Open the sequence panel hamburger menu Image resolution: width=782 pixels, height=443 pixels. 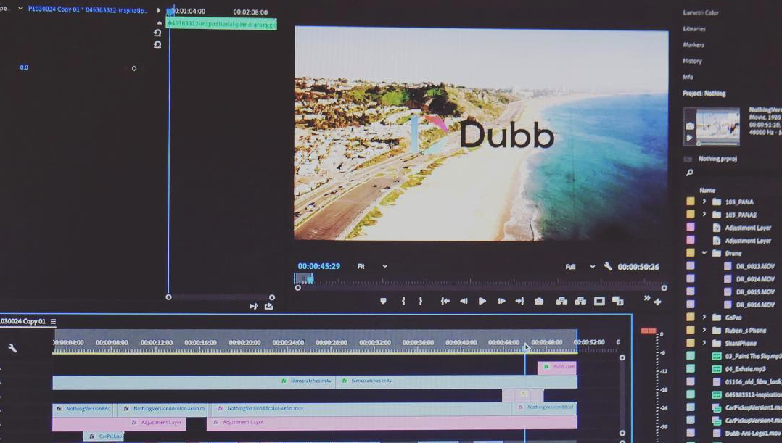(54, 321)
